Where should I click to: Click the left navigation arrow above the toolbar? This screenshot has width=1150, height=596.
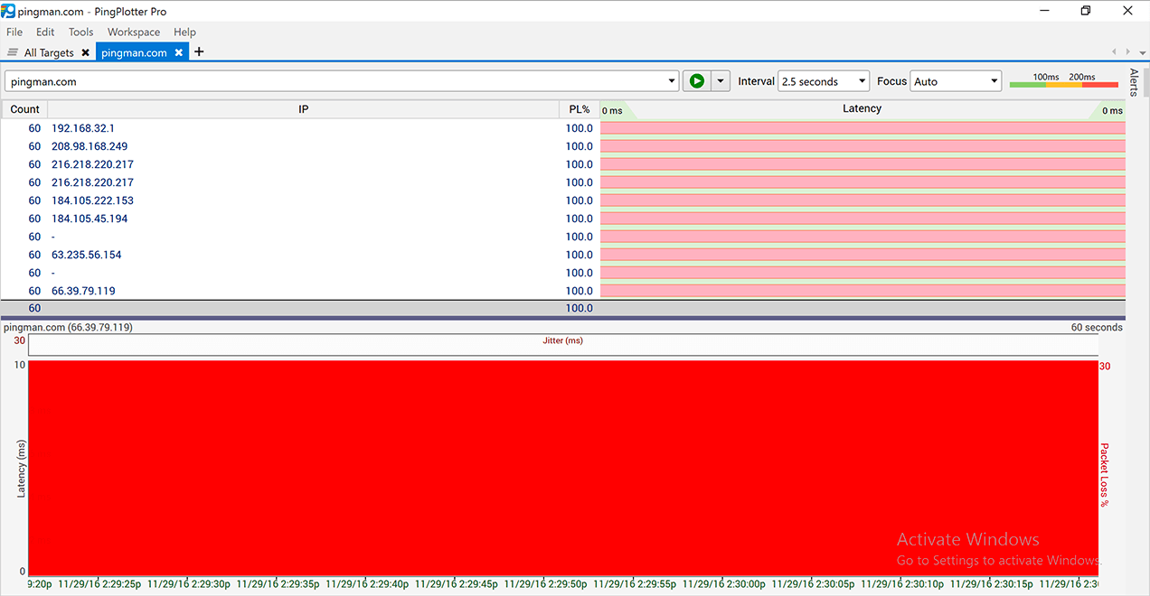coord(1114,51)
